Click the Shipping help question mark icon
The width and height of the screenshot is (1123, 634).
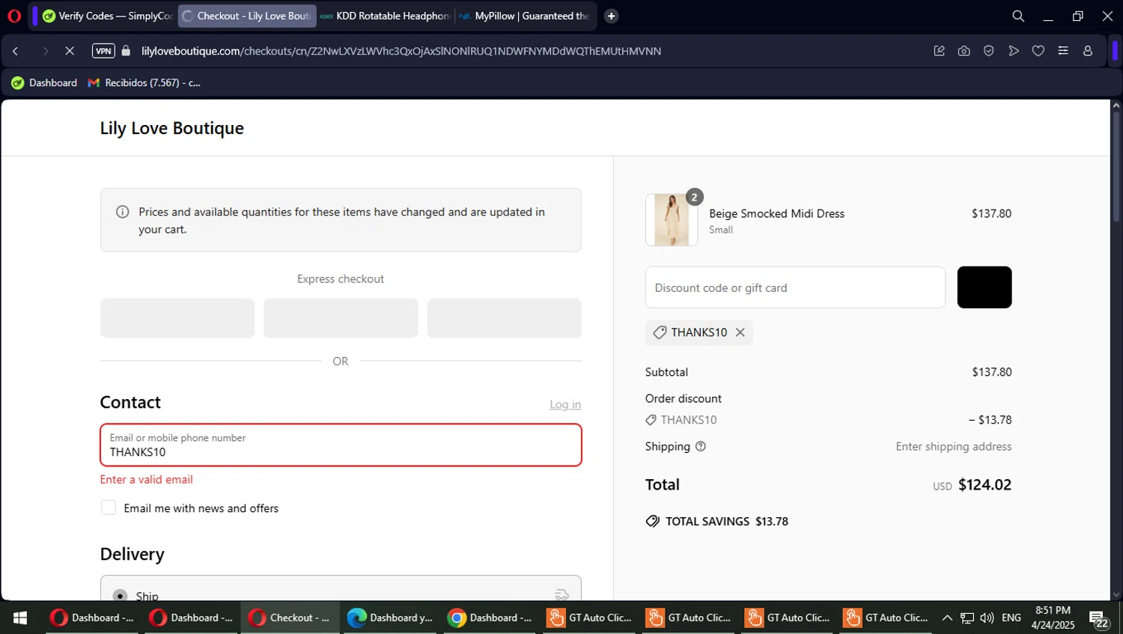click(701, 446)
